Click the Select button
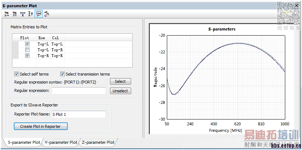Image resolution: width=302 pixels, height=150 pixels. (x=120, y=81)
